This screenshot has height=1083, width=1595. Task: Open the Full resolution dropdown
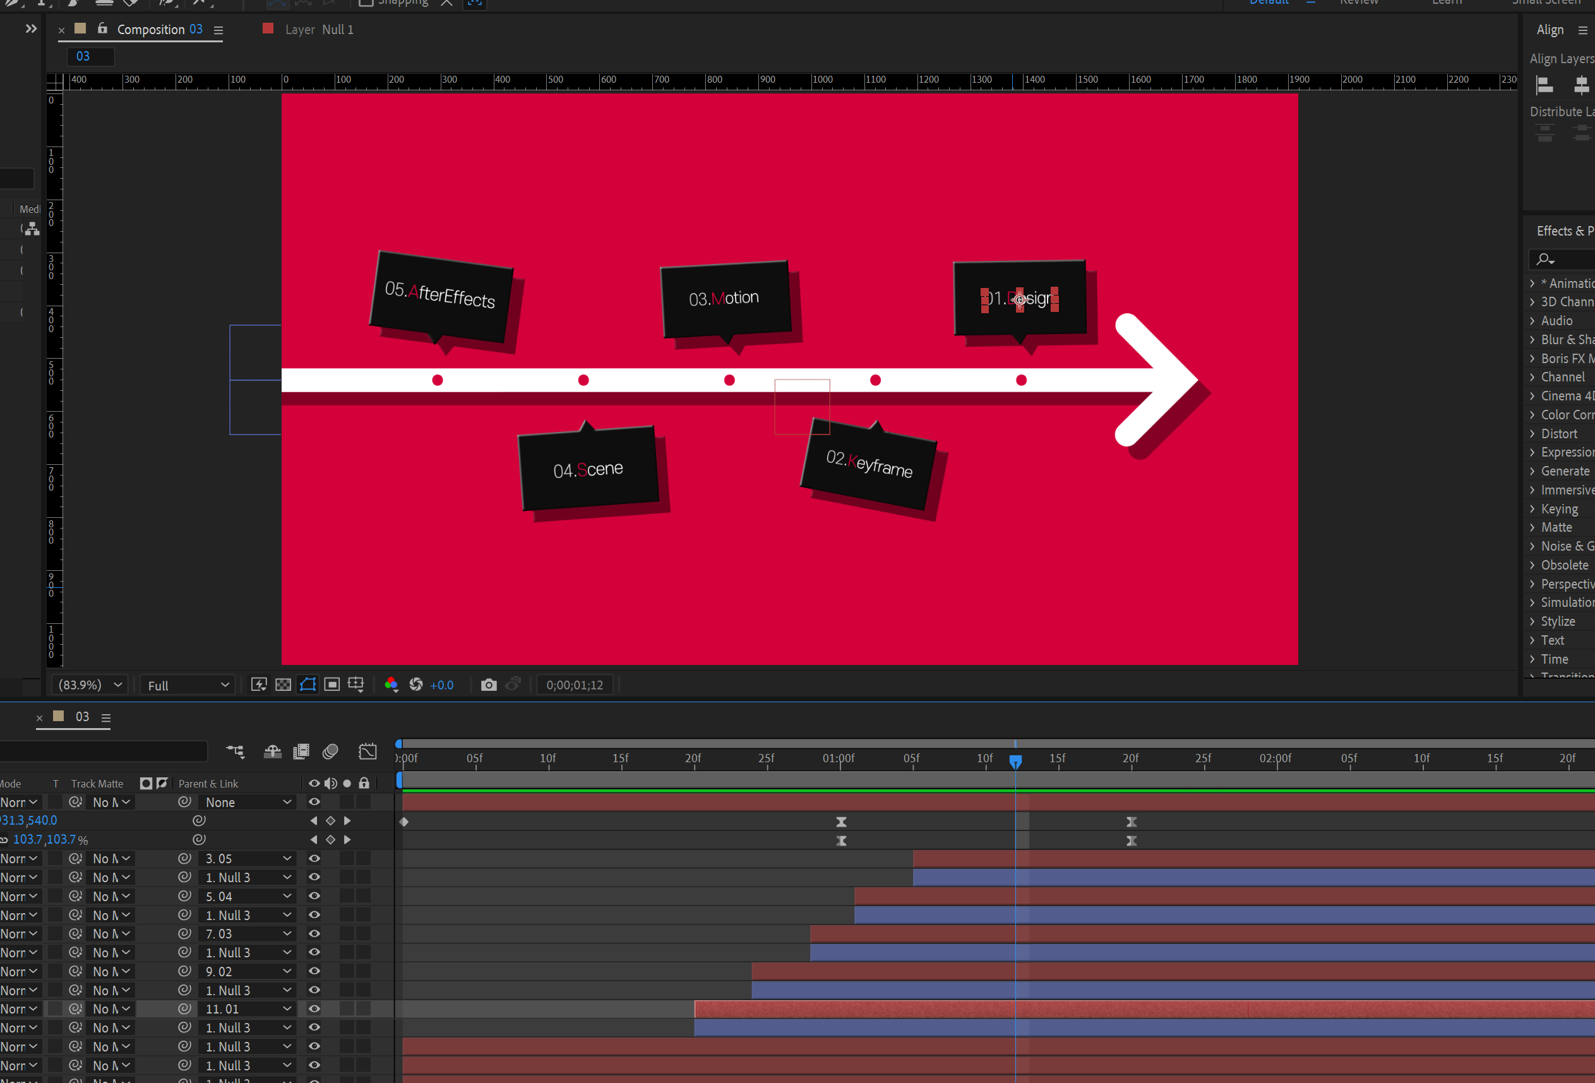[x=188, y=685]
